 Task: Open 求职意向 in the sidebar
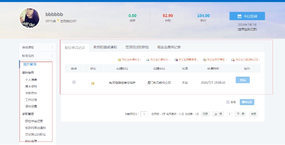point(31,93)
